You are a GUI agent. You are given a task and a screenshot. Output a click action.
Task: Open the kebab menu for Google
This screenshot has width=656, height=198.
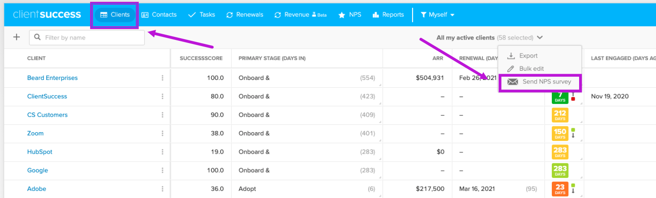[x=162, y=170]
